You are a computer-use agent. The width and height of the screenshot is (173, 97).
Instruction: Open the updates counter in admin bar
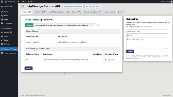tap(19, 2)
